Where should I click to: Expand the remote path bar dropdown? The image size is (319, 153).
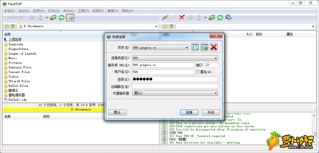pos(313,26)
